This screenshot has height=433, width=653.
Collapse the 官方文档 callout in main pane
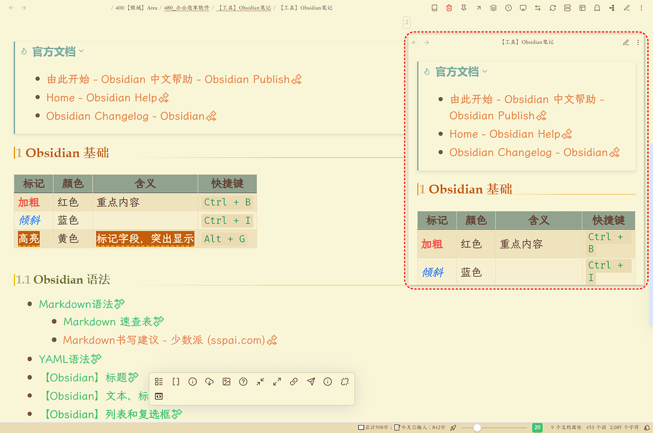[81, 52]
